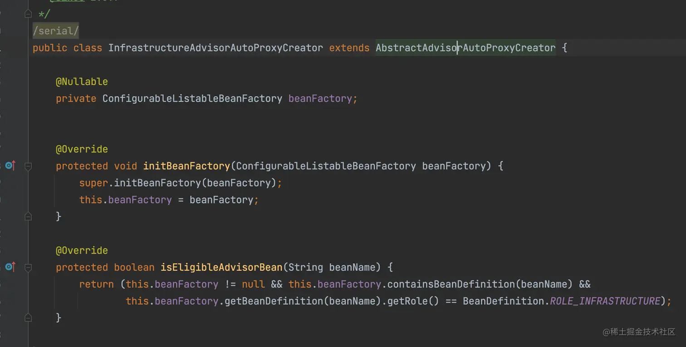Click the ConfigurableListableBeanFactory parameter type of initBeanFactory
The height and width of the screenshot is (347, 686).
point(326,166)
